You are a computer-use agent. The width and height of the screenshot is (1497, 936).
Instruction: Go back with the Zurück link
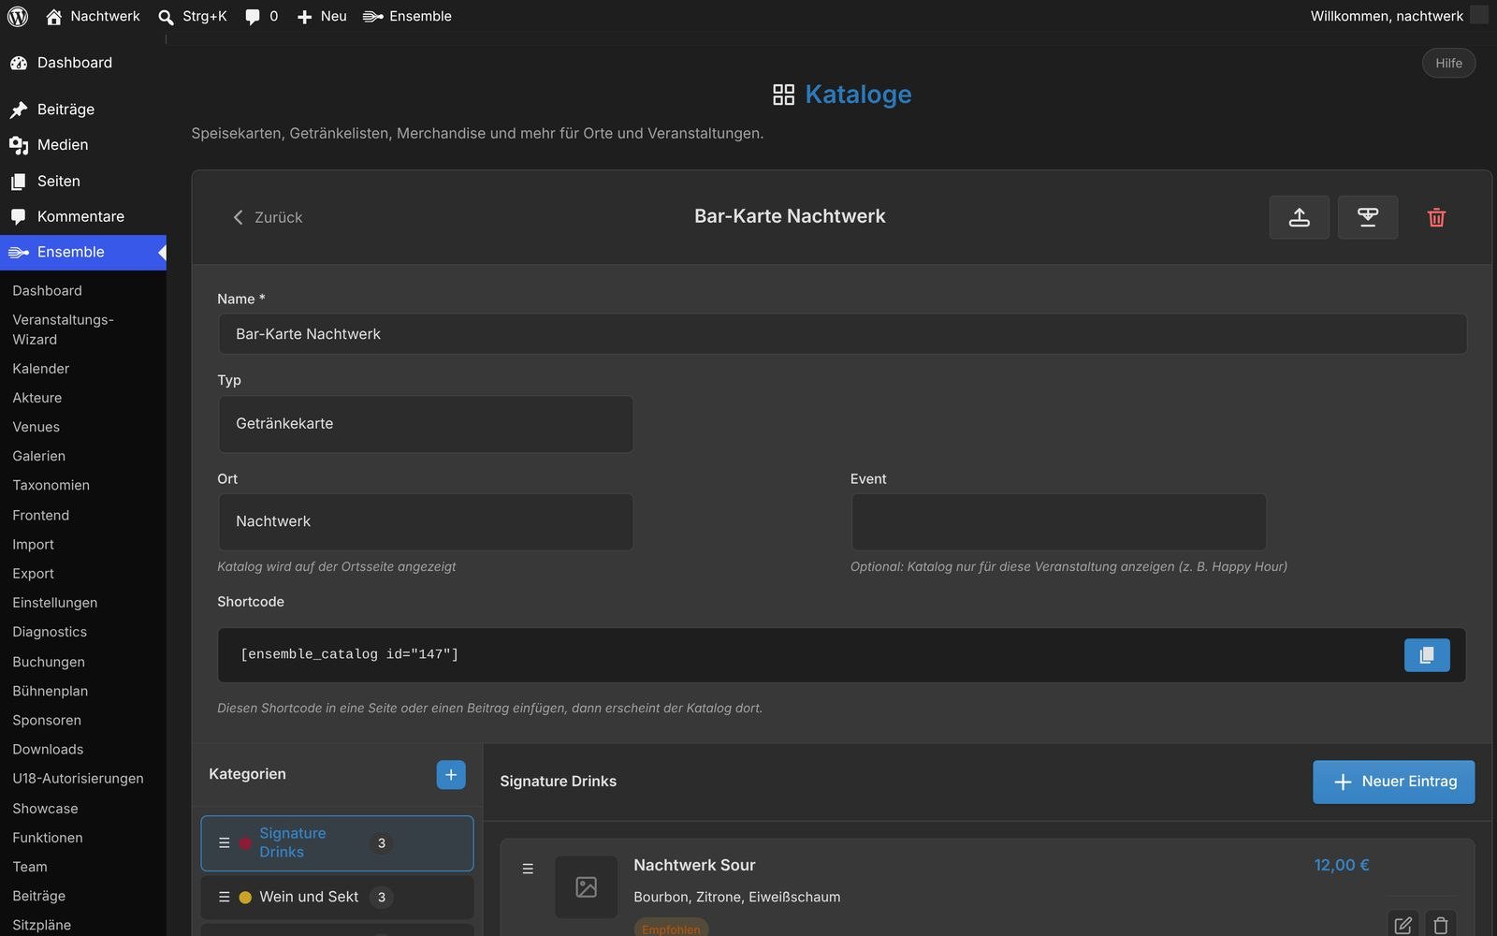[x=268, y=217]
